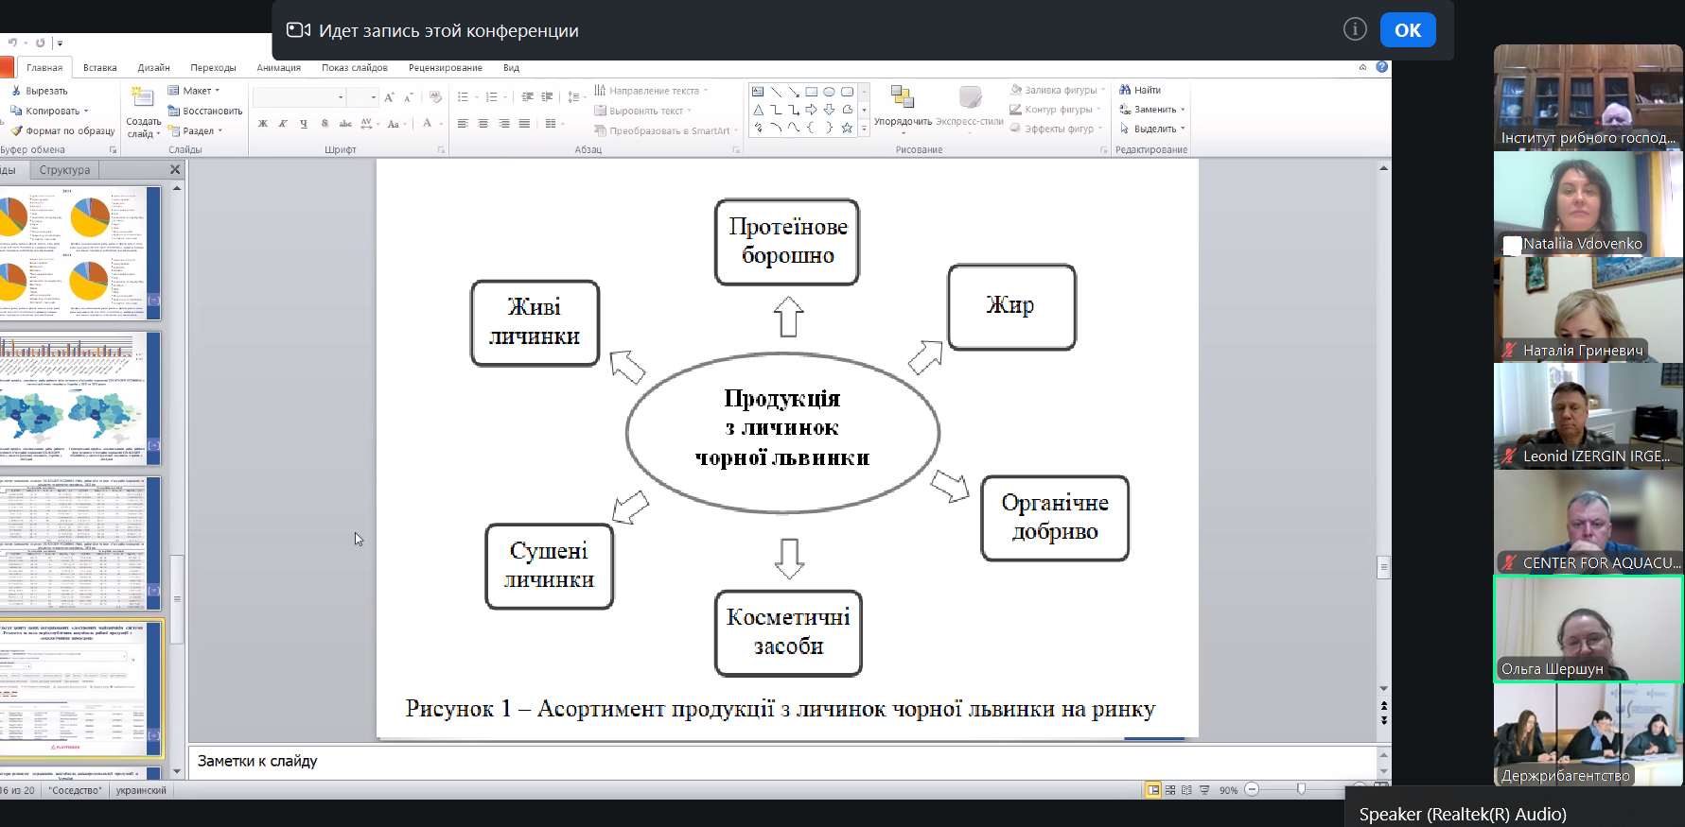This screenshot has height=827, width=1685.
Task: Toggle italic (К) formatting
Action: click(x=283, y=124)
